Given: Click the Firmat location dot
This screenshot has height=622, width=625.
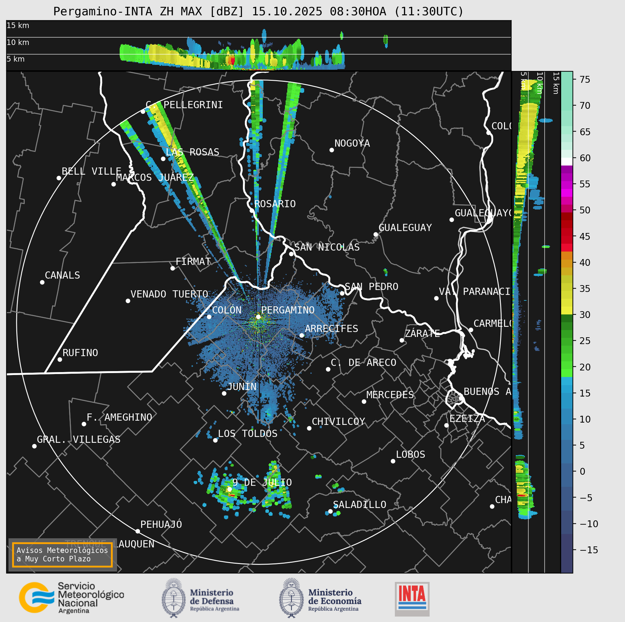Looking at the screenshot, I should pos(172,268).
